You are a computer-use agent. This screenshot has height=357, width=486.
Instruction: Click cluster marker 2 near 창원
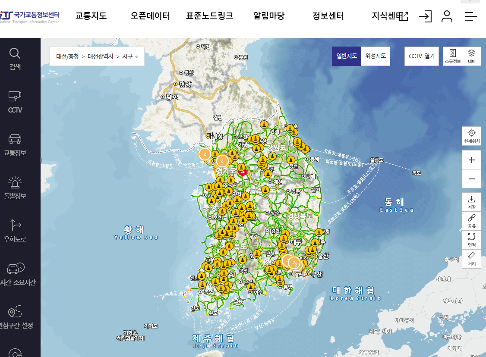[294, 263]
